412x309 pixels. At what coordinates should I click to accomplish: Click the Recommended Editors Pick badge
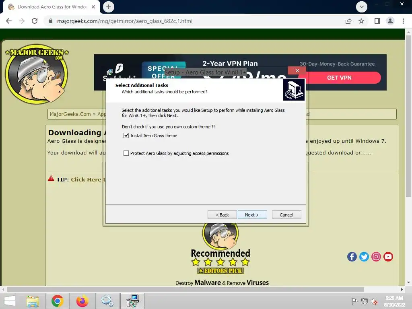(x=220, y=249)
